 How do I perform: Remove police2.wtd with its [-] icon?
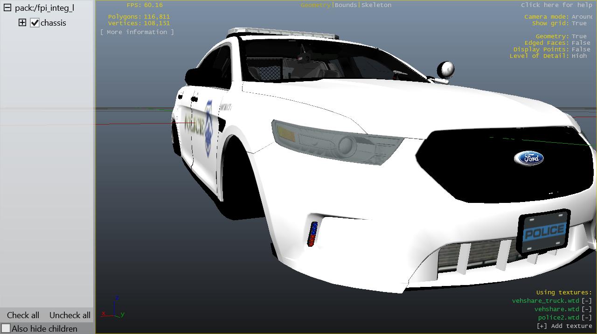coord(586,318)
